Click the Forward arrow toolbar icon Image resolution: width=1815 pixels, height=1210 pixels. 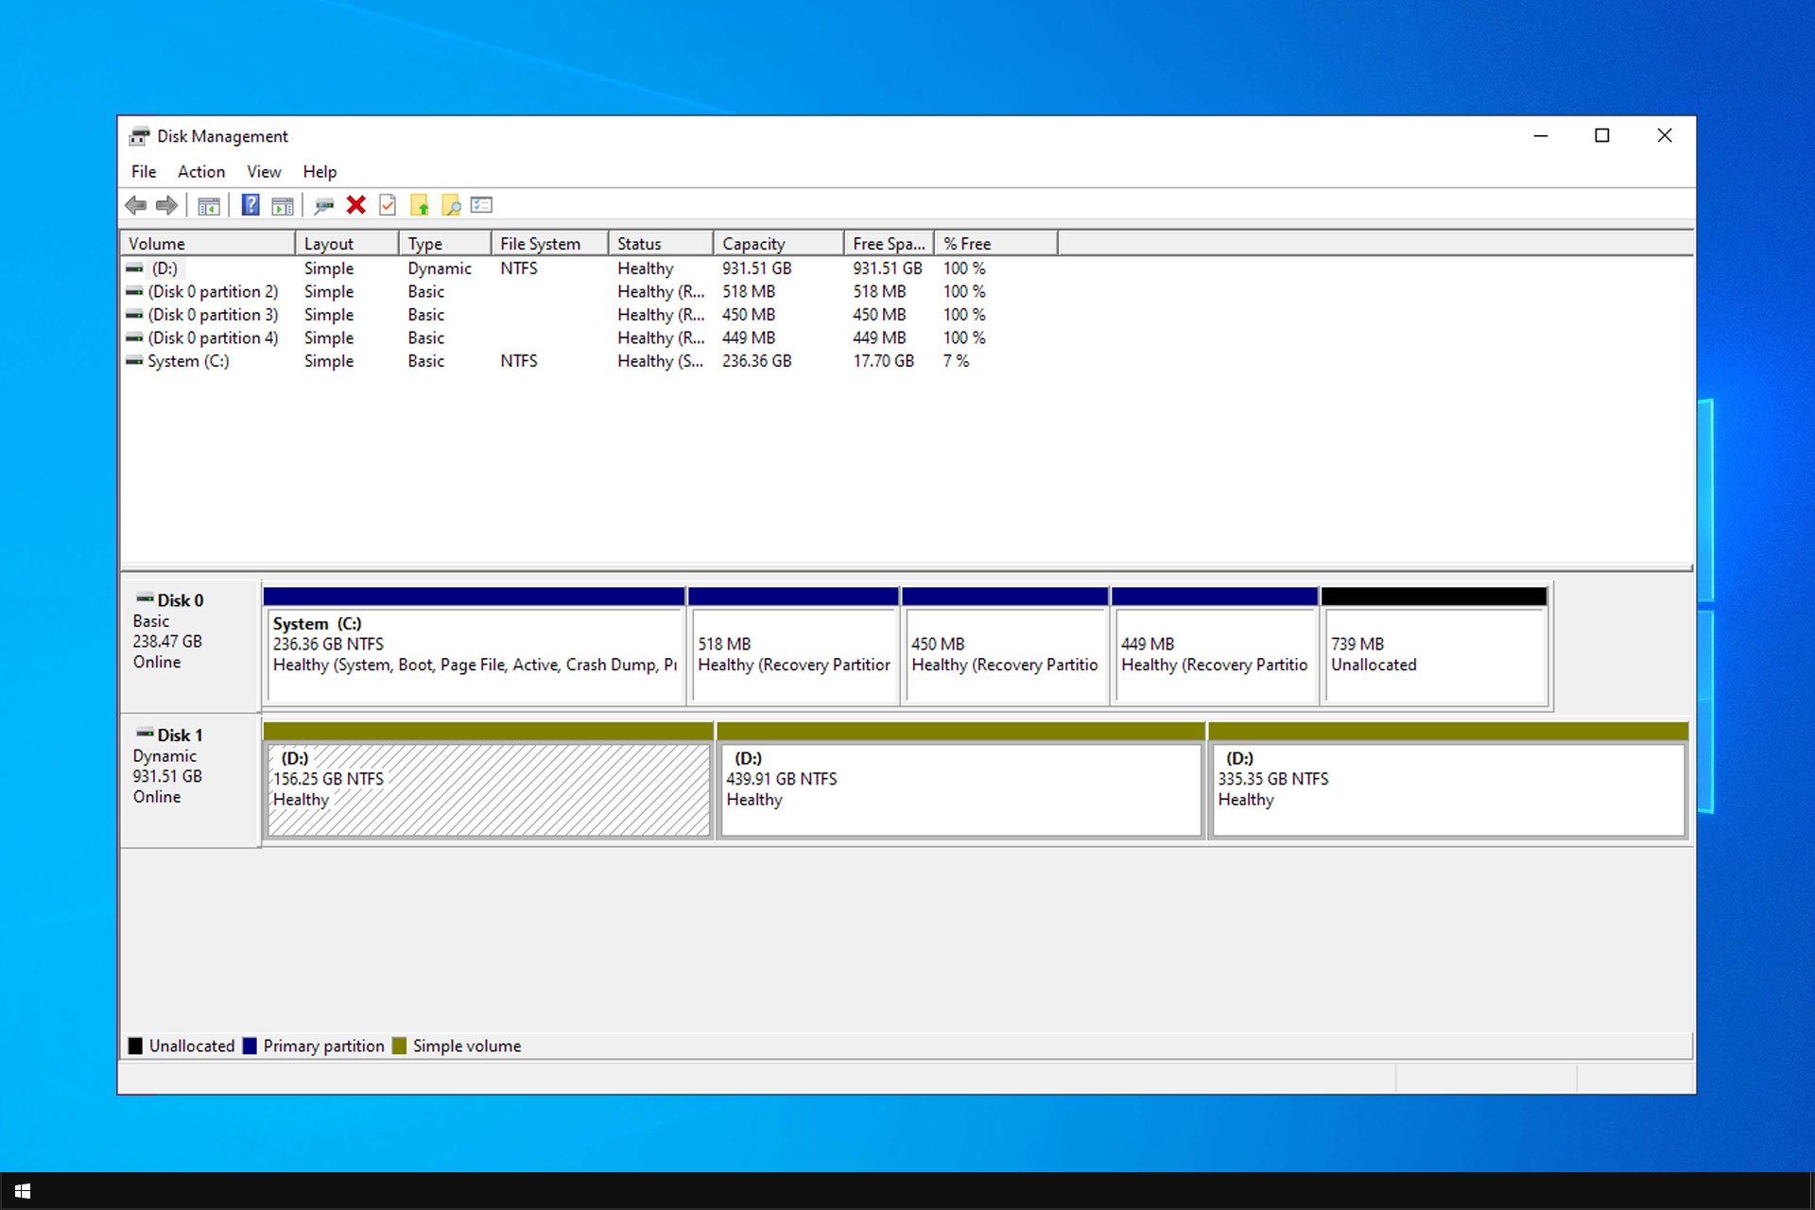(166, 205)
